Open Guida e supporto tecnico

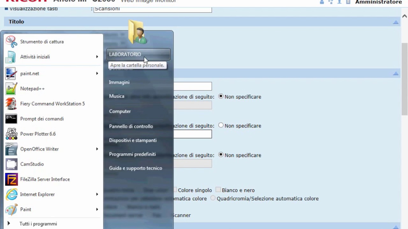point(135,168)
